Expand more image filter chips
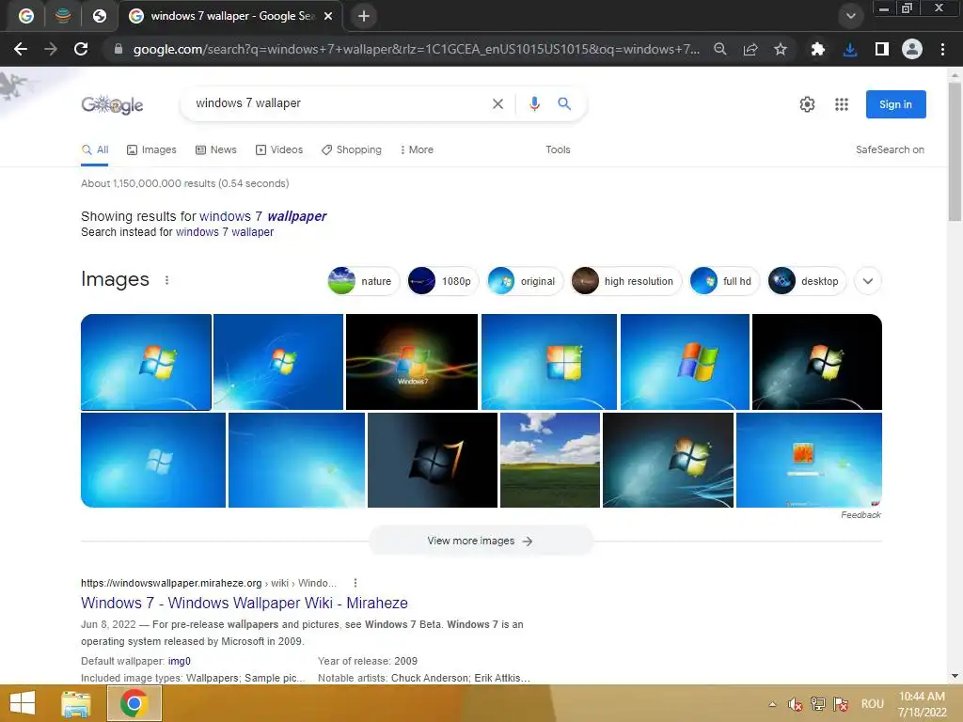 (x=868, y=281)
